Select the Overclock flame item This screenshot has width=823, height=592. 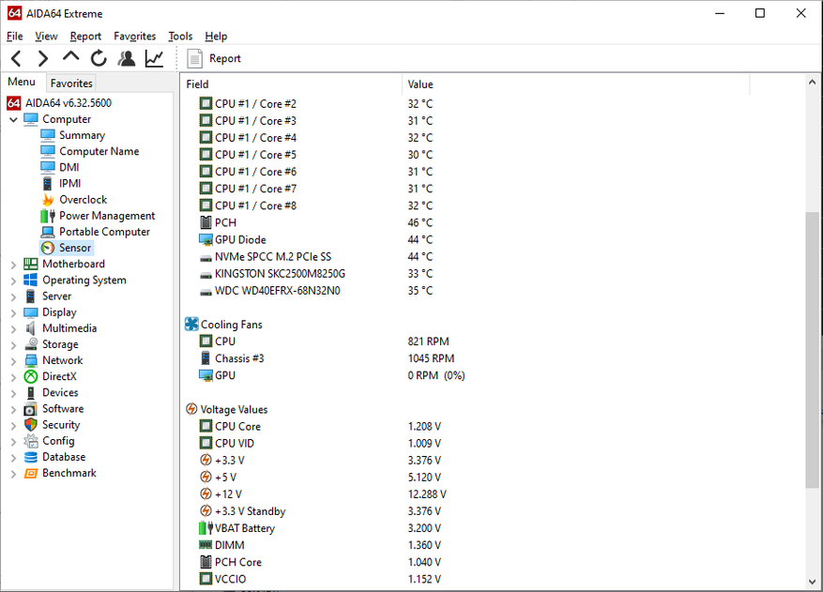click(x=83, y=200)
